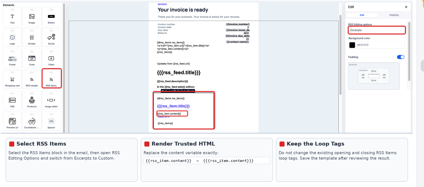Click the {{{rss_item.title}}} heading link
Screen dimensions: 424x187
[173, 106]
